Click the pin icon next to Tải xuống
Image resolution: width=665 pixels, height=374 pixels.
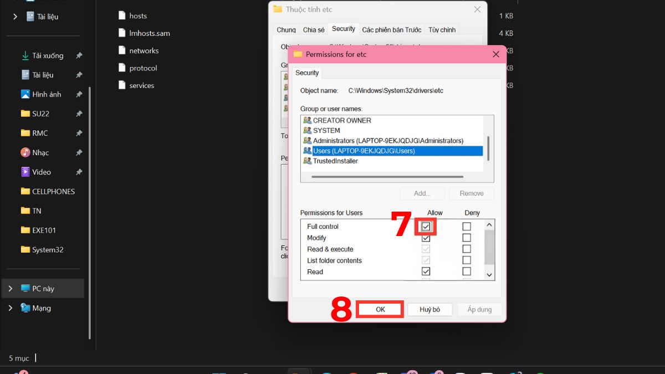coord(79,55)
